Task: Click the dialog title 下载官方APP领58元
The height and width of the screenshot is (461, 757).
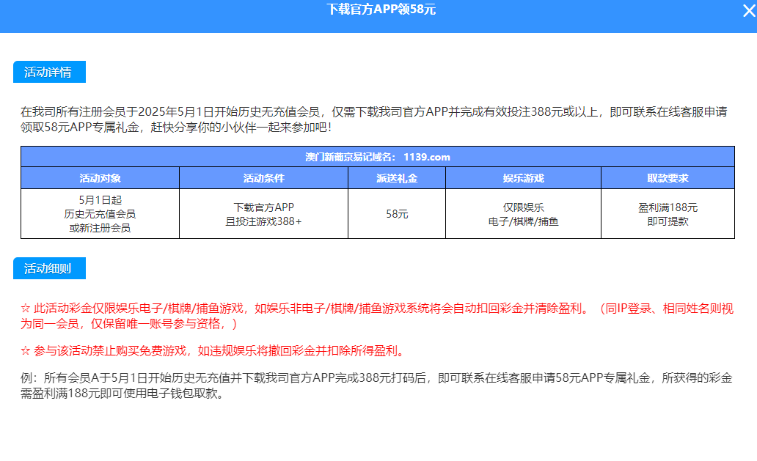Action: coord(381,10)
